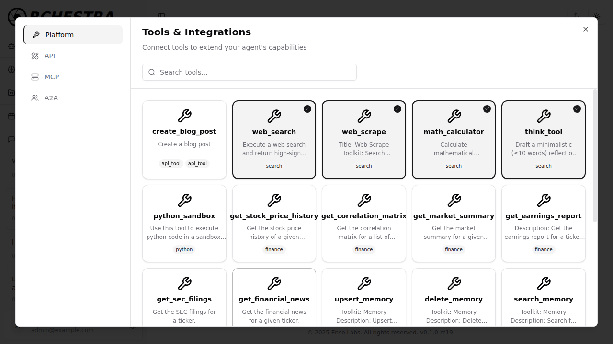Focus the Search tools input field

click(250, 72)
